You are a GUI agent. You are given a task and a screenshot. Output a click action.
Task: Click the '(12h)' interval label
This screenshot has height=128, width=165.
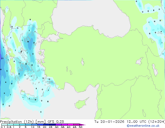coord(29,122)
